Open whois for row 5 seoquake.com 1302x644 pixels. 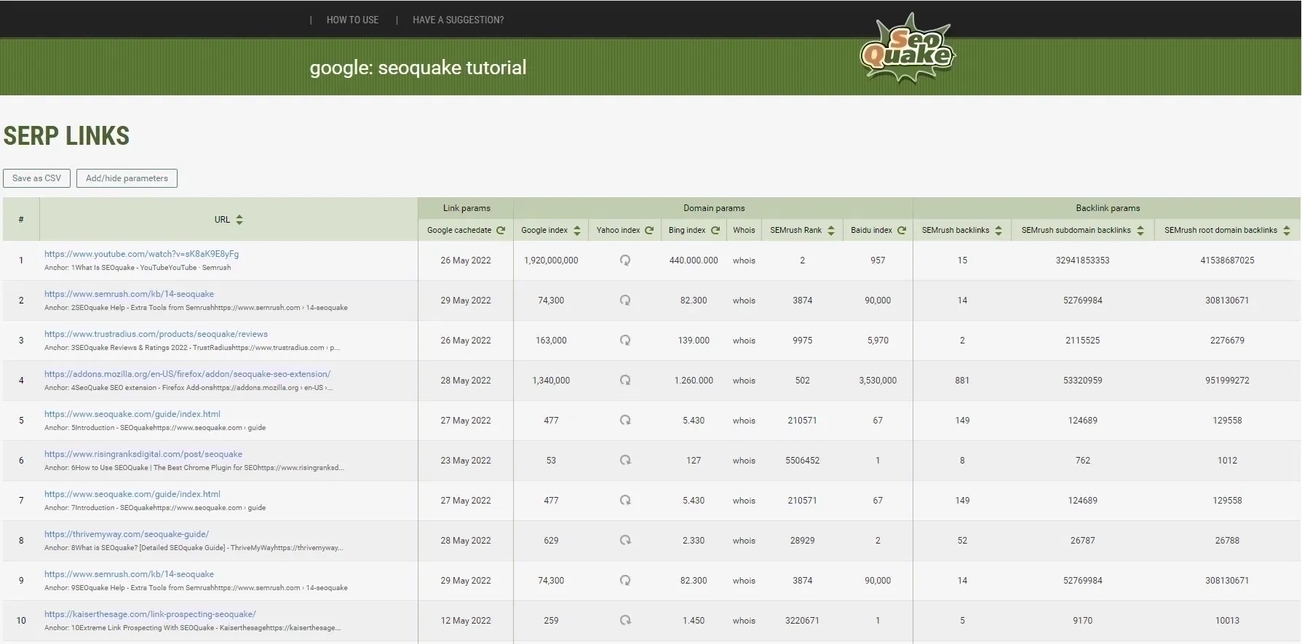point(744,421)
